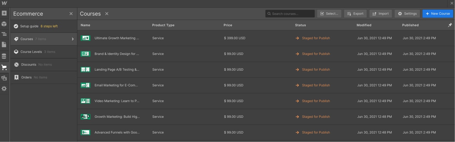Sort by Product Type column header

click(x=163, y=25)
